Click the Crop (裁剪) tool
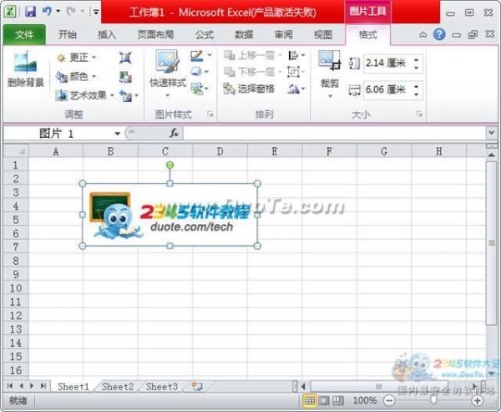The width and height of the screenshot is (501, 412). (330, 74)
